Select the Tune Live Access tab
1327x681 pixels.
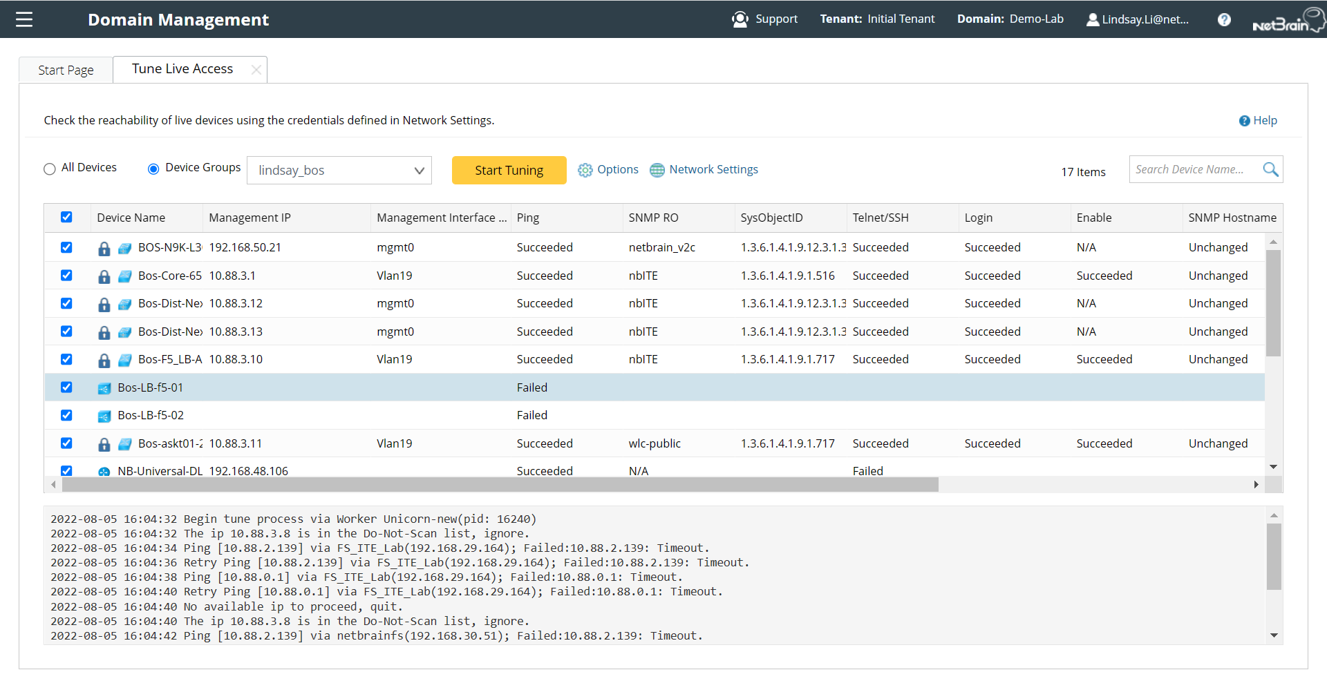pyautogui.click(x=182, y=68)
